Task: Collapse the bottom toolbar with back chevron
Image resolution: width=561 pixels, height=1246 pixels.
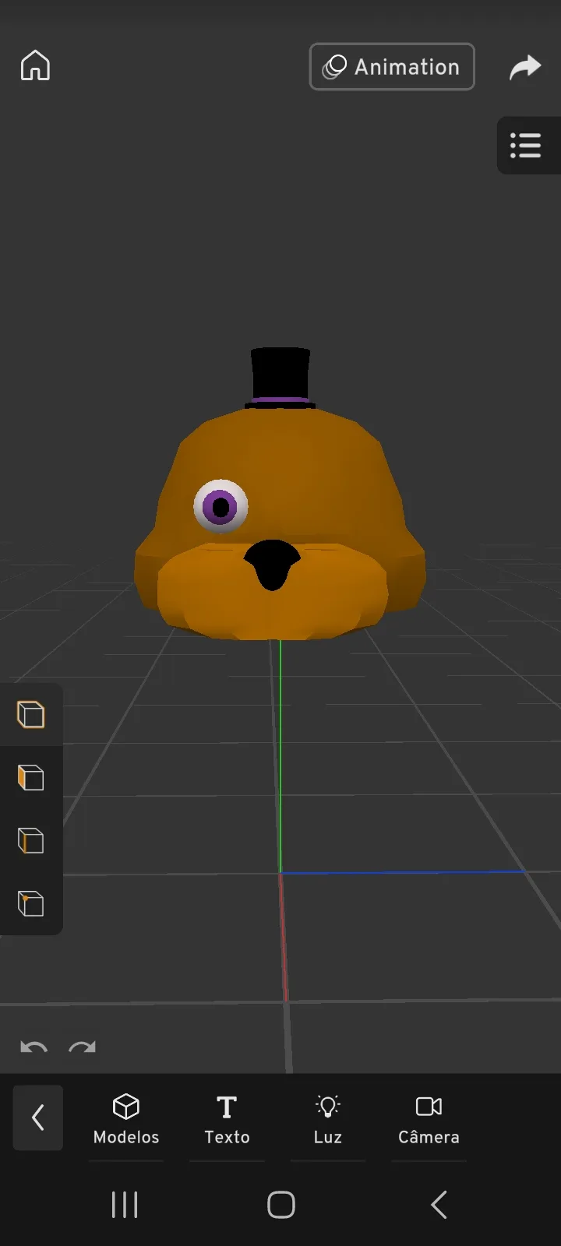Action: (37, 1118)
